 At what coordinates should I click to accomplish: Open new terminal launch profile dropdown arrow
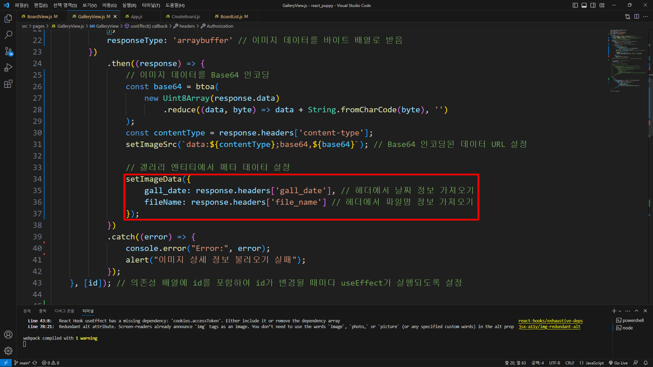[x=620, y=311]
